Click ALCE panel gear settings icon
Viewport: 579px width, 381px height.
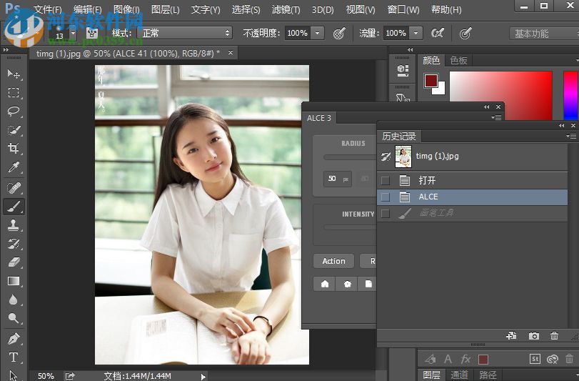pyautogui.click(x=347, y=284)
